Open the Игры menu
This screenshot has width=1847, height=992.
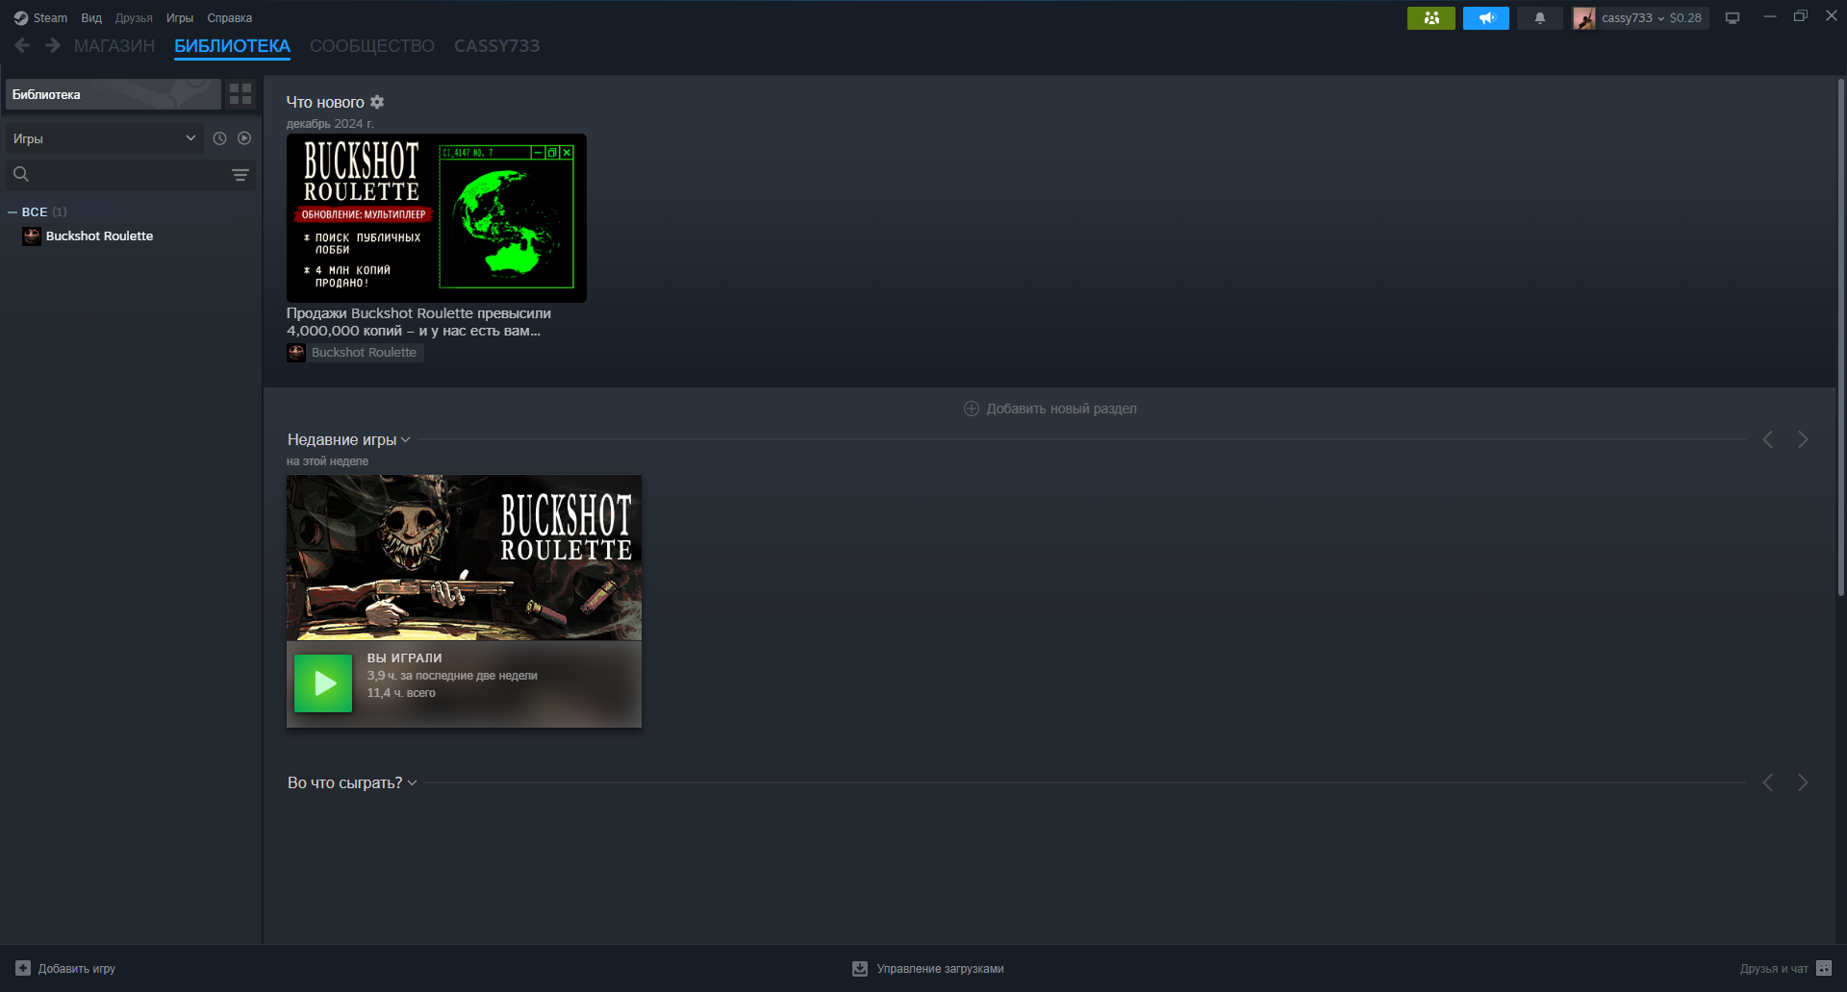click(x=180, y=17)
